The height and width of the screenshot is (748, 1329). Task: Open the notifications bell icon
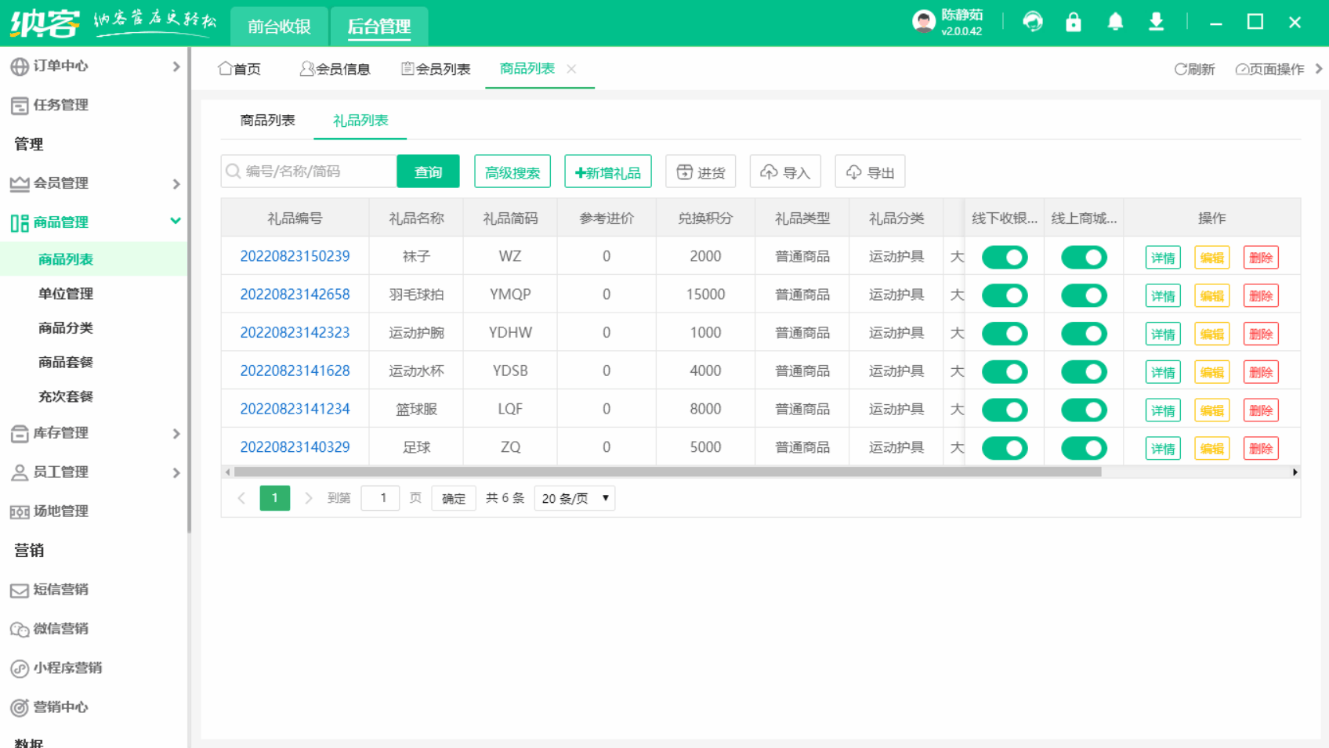point(1115,22)
